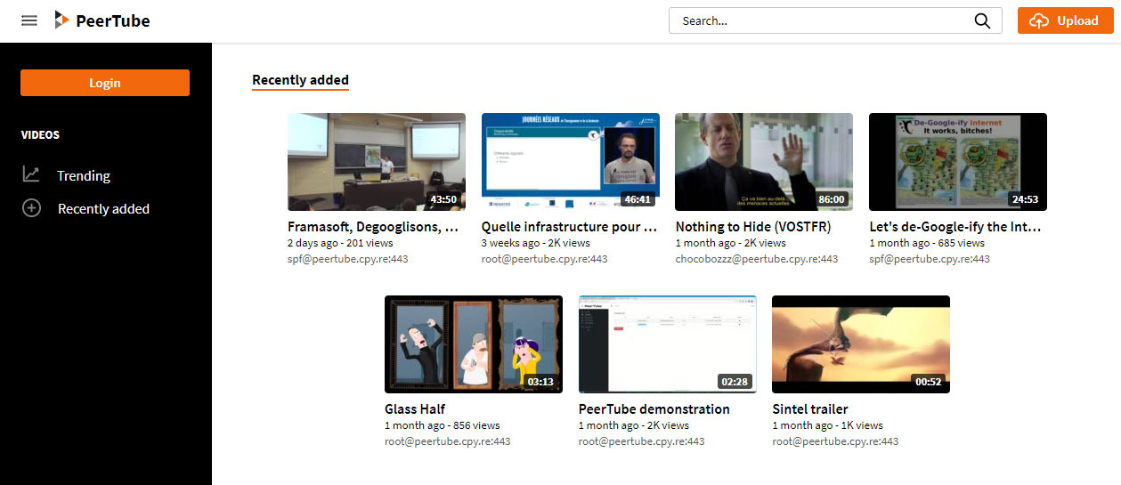Click the 86:00 duration badge
The image size is (1121, 485).
tap(832, 199)
